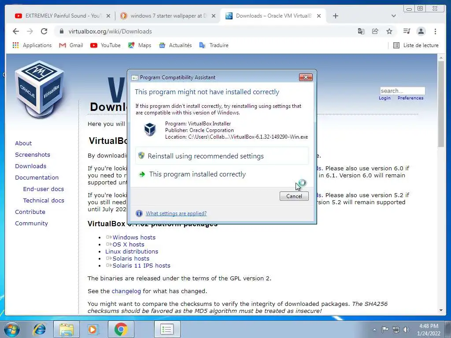Image resolution: width=451 pixels, height=338 pixels.
Task: Click the VirtualBox site search field
Action: coord(403,91)
